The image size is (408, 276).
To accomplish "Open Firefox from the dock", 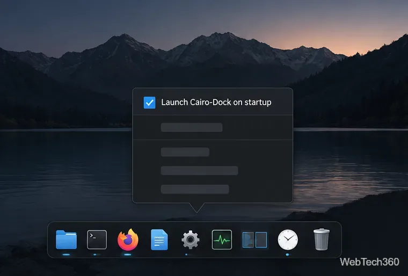I will 128,239.
